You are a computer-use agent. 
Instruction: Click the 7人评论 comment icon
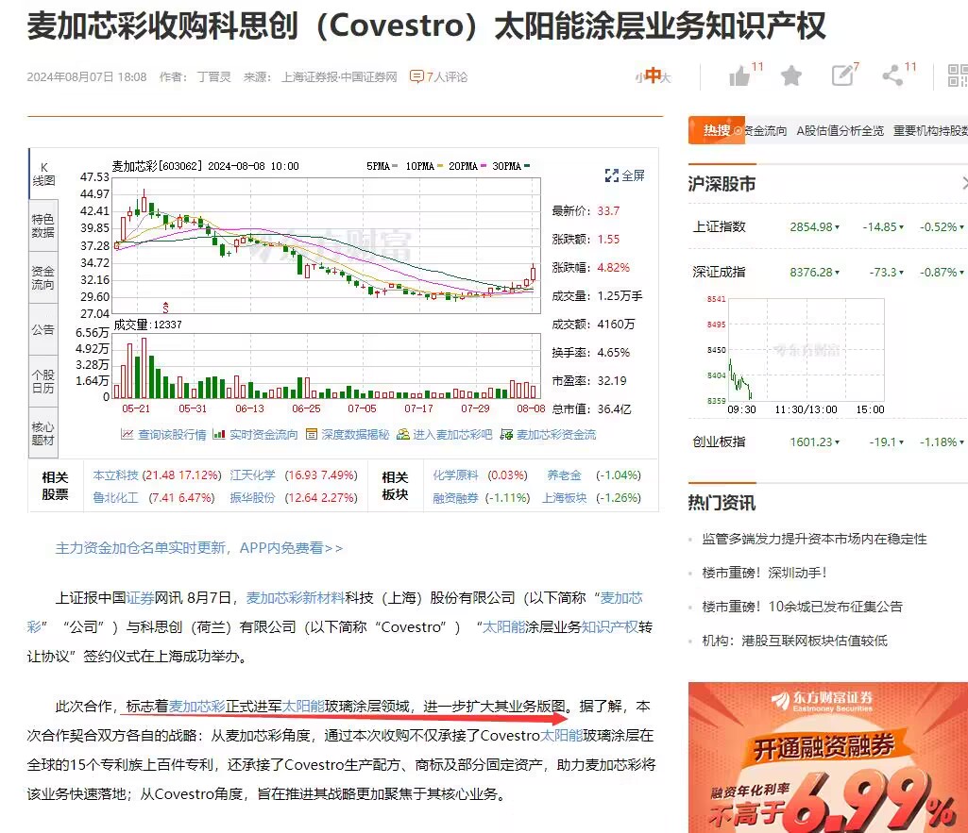tap(416, 76)
